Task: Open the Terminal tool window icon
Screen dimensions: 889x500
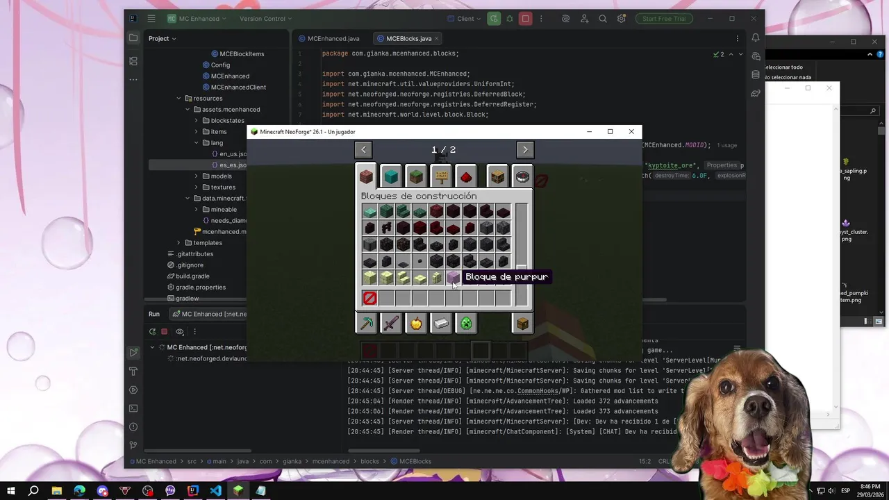Action: click(x=133, y=408)
